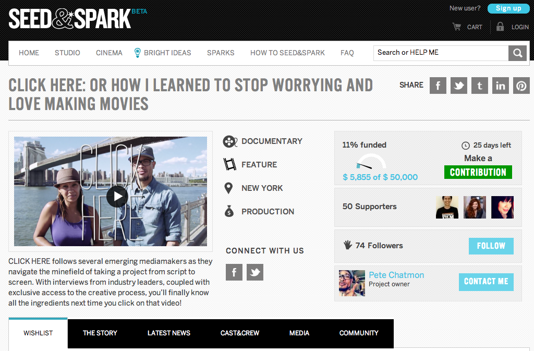Navigate to Bright Ideas

(167, 53)
